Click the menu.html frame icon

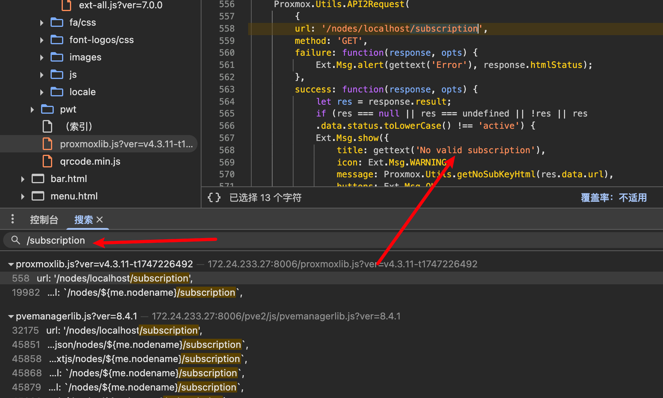tap(38, 196)
